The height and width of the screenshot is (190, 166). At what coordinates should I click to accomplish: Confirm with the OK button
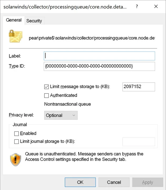click(x=80, y=182)
